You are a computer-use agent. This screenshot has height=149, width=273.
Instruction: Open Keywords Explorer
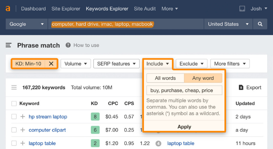[x=107, y=9]
